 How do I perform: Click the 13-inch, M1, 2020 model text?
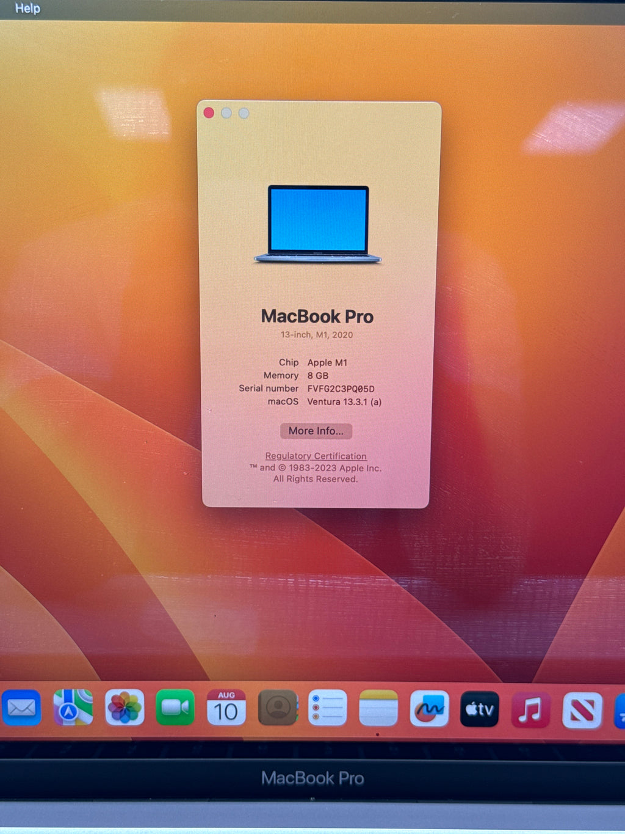[317, 335]
